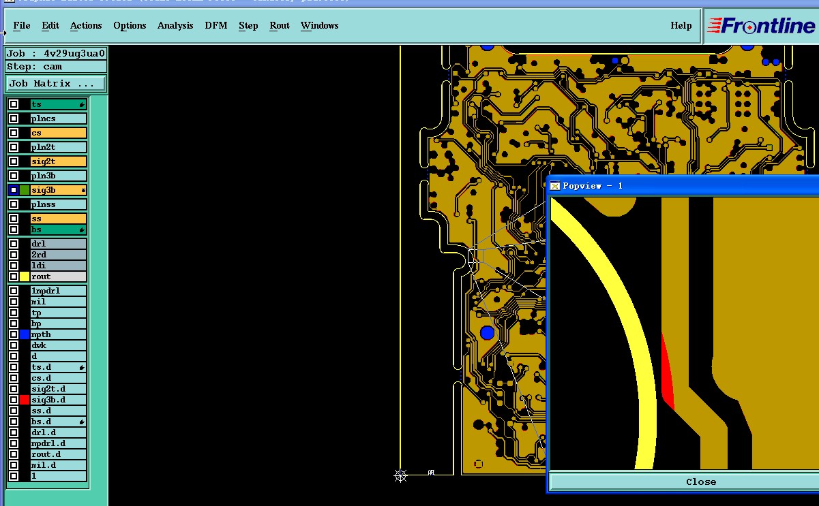The image size is (819, 506).
Task: Open the Step menu
Action: tap(248, 26)
